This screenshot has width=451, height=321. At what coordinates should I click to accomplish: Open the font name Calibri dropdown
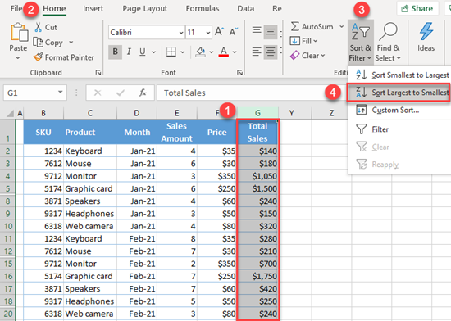click(181, 33)
